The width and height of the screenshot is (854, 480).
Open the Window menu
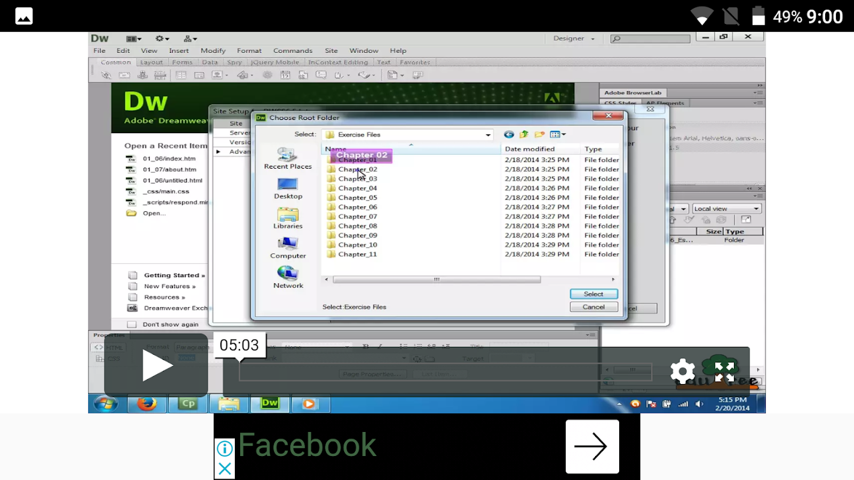[x=364, y=51]
